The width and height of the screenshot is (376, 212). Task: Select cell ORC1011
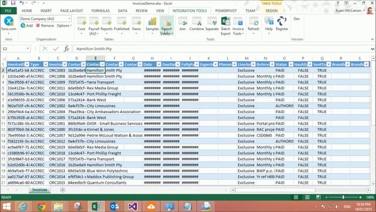tap(58, 88)
